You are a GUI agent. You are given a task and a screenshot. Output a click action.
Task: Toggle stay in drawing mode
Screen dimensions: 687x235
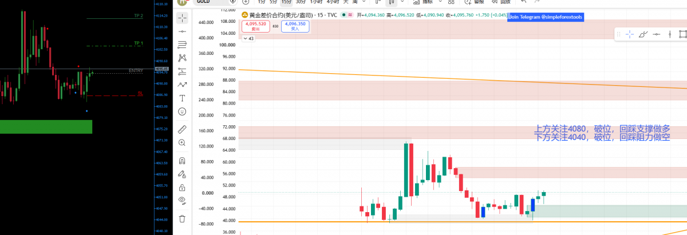(x=182, y=173)
